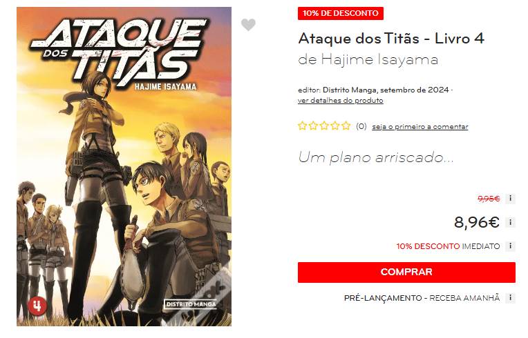This screenshot has width=528, height=338.
Task: Click the review count (0)
Action: click(361, 127)
